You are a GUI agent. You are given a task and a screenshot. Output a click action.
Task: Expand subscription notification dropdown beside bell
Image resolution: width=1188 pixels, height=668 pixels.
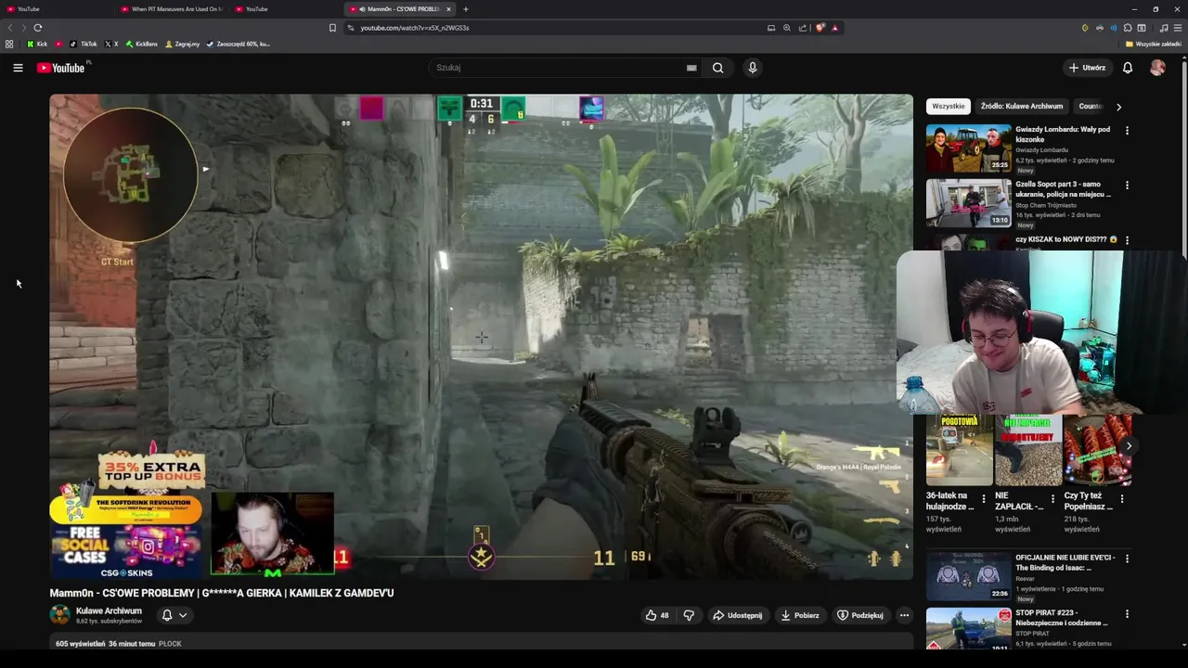(183, 615)
